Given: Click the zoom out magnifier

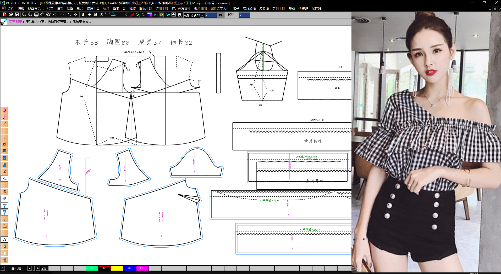Looking at the screenshot, I should (x=24, y=15).
